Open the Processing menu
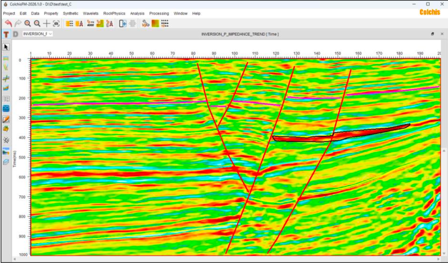 (159, 13)
